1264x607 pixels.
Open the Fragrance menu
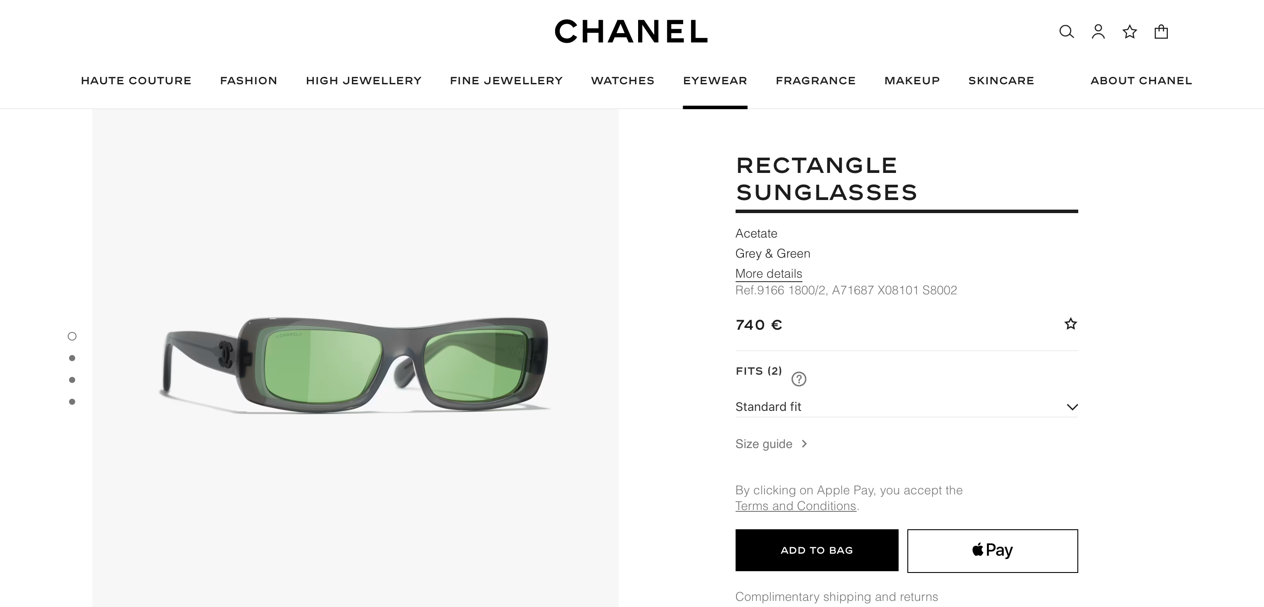pos(816,81)
